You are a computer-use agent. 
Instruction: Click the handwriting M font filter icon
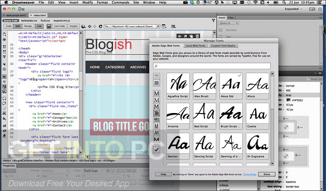157,133
